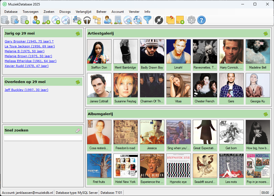Click the search tracks music note disc icon
This screenshot has width=274, height=196.
pyautogui.click(x=138, y=20)
